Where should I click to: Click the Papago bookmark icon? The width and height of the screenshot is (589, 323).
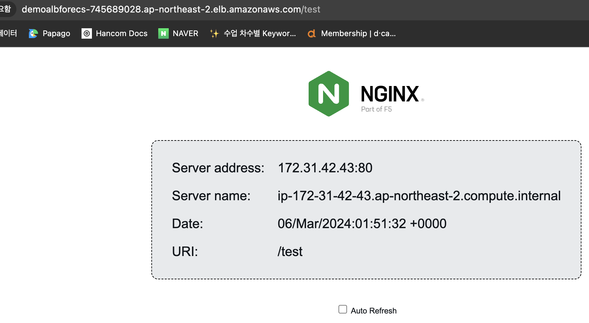[33, 33]
